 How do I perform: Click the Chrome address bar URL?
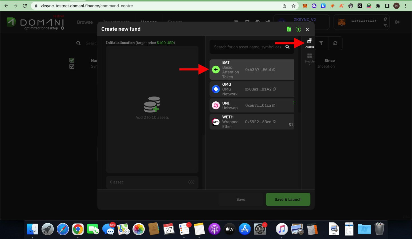pos(87,6)
